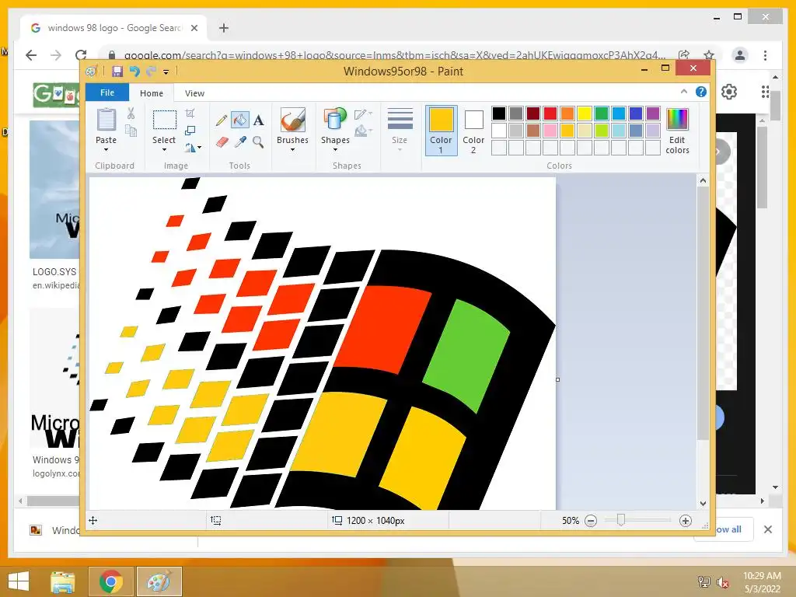Open the Paste dropdown arrow
The image size is (796, 597).
point(106,150)
